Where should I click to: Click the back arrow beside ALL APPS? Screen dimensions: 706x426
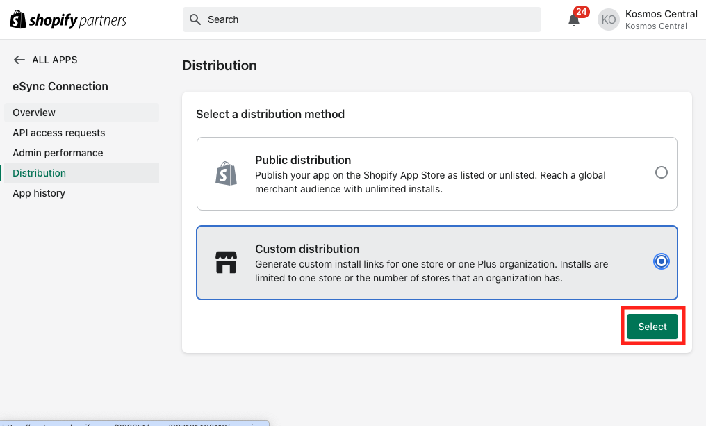(x=19, y=60)
